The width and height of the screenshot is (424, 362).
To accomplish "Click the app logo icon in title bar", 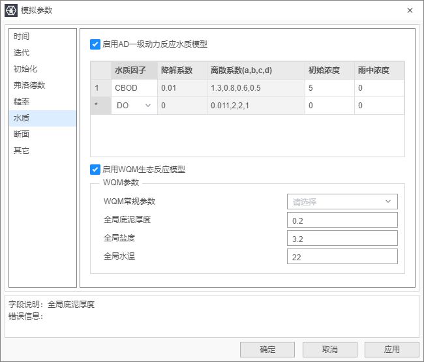I will tap(11, 10).
